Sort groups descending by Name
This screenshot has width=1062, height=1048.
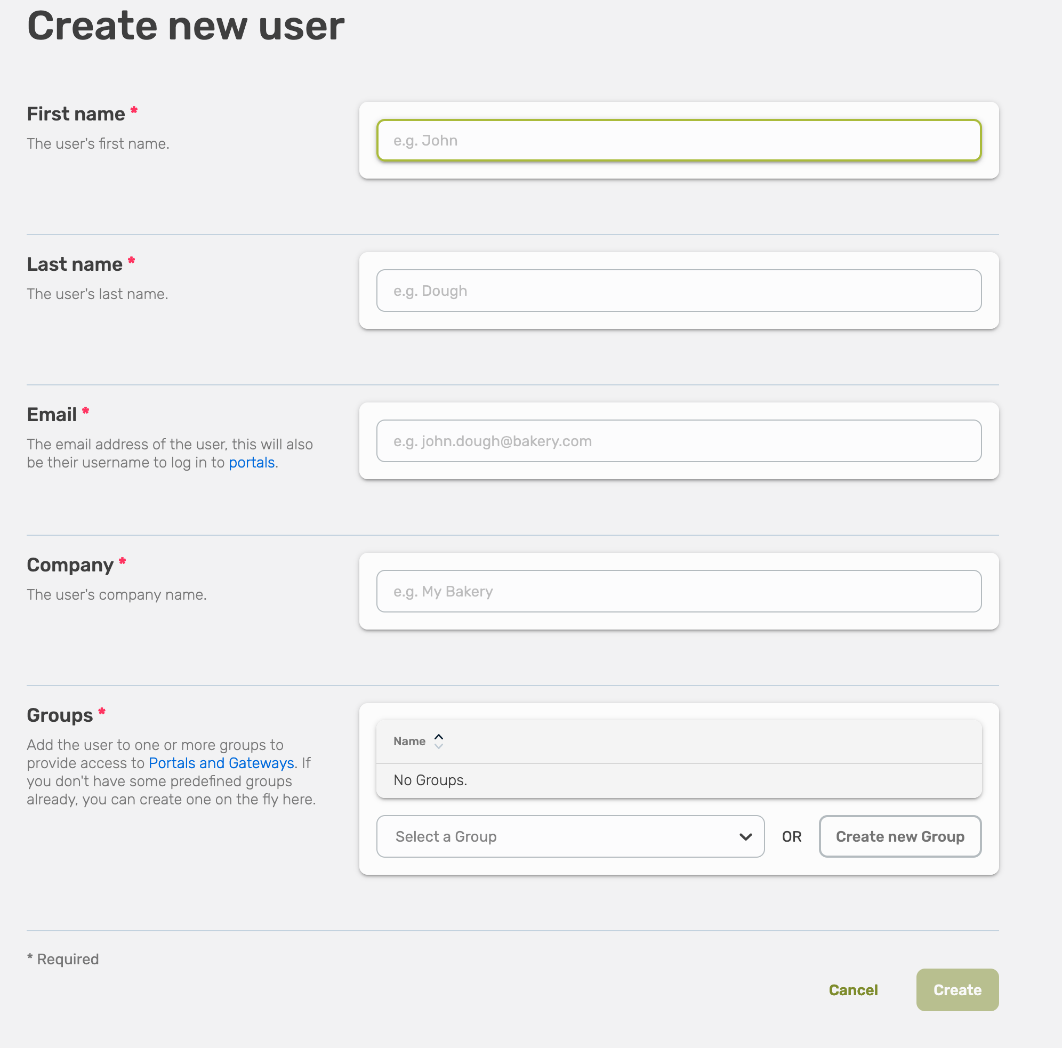pos(439,746)
